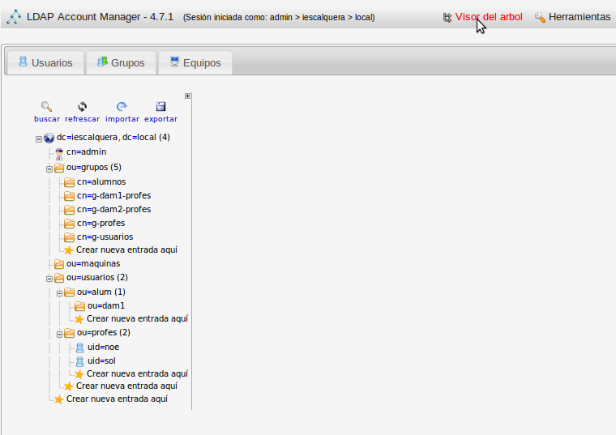Click the LDAP Account Manager logo icon
616x435 pixels.
14,16
